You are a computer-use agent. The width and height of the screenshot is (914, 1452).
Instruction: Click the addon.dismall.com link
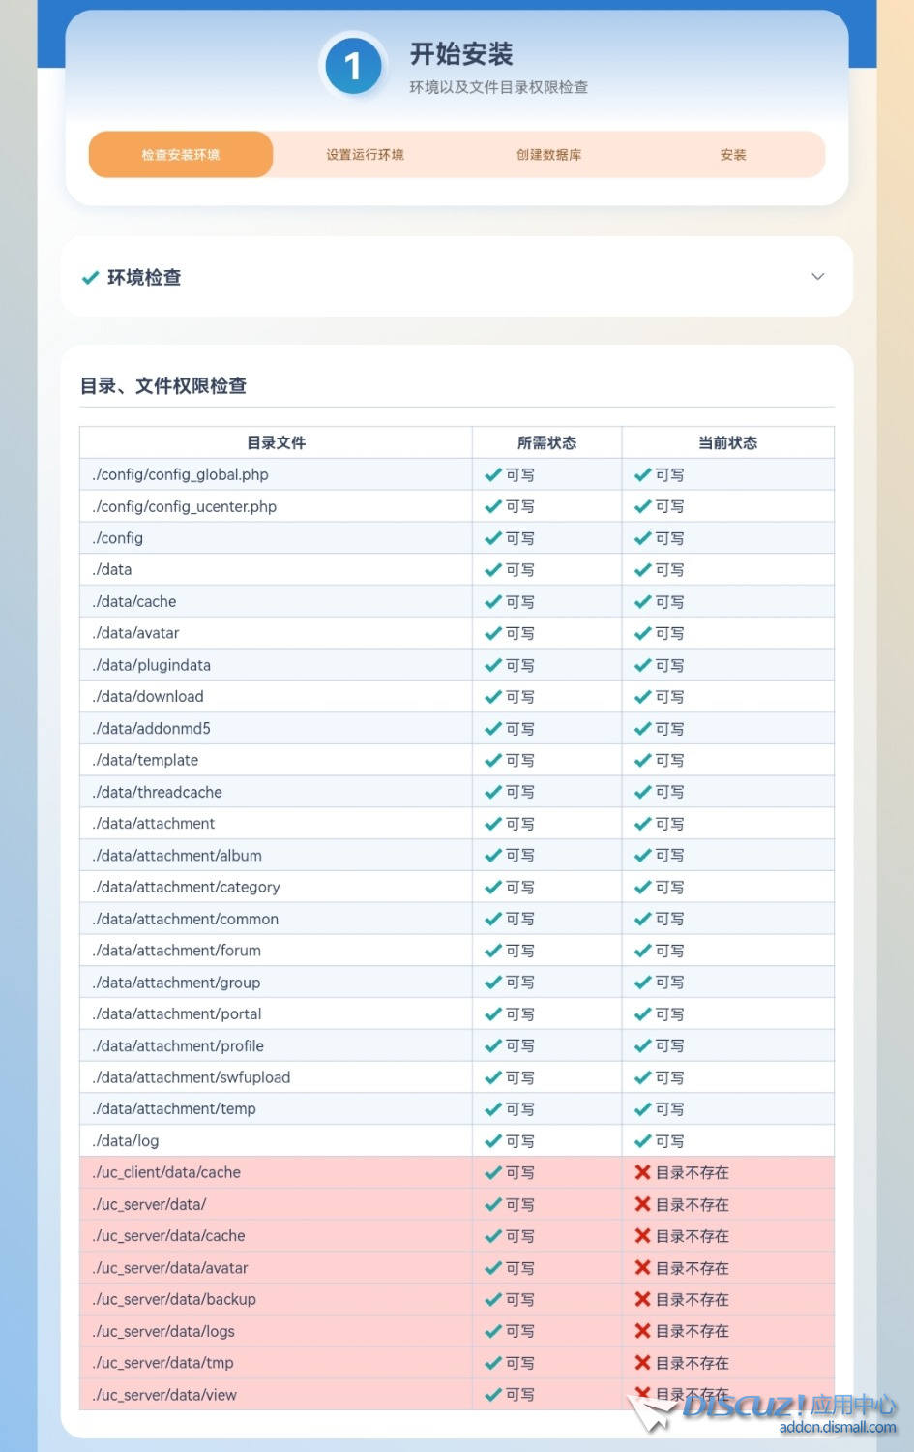click(x=837, y=1427)
